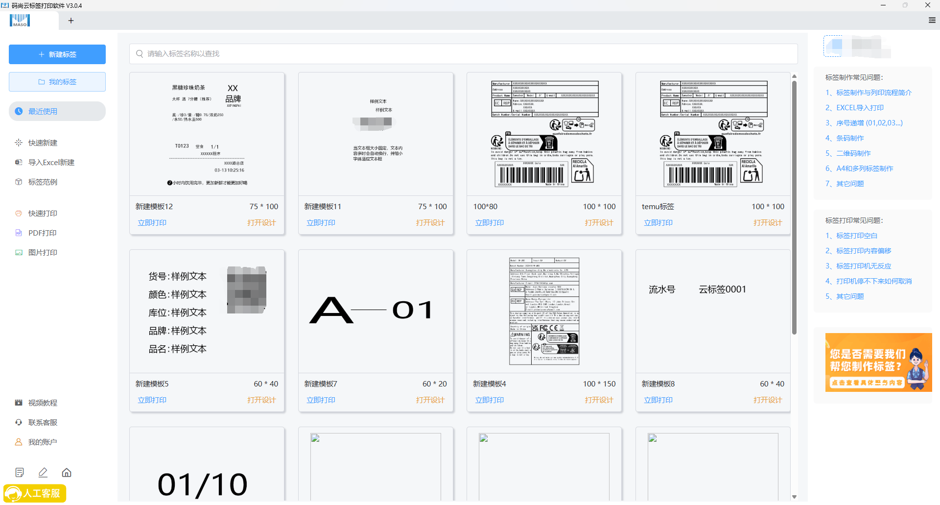The height and width of the screenshot is (505, 940).
Task: Select the 导入Excel新建 import option
Action: (51, 162)
